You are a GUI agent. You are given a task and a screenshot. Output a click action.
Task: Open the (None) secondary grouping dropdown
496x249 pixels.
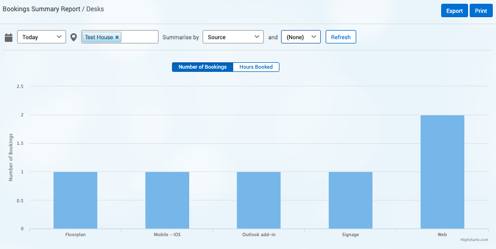pyautogui.click(x=301, y=37)
